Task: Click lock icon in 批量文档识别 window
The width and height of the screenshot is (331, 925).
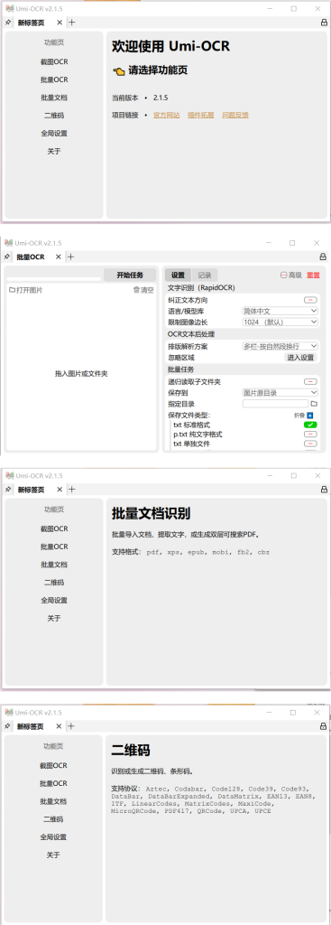Action: 324,490
